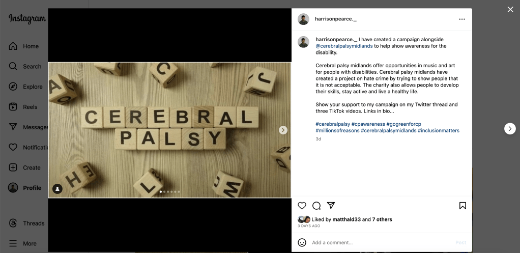Like the post with heart icon

(302, 206)
